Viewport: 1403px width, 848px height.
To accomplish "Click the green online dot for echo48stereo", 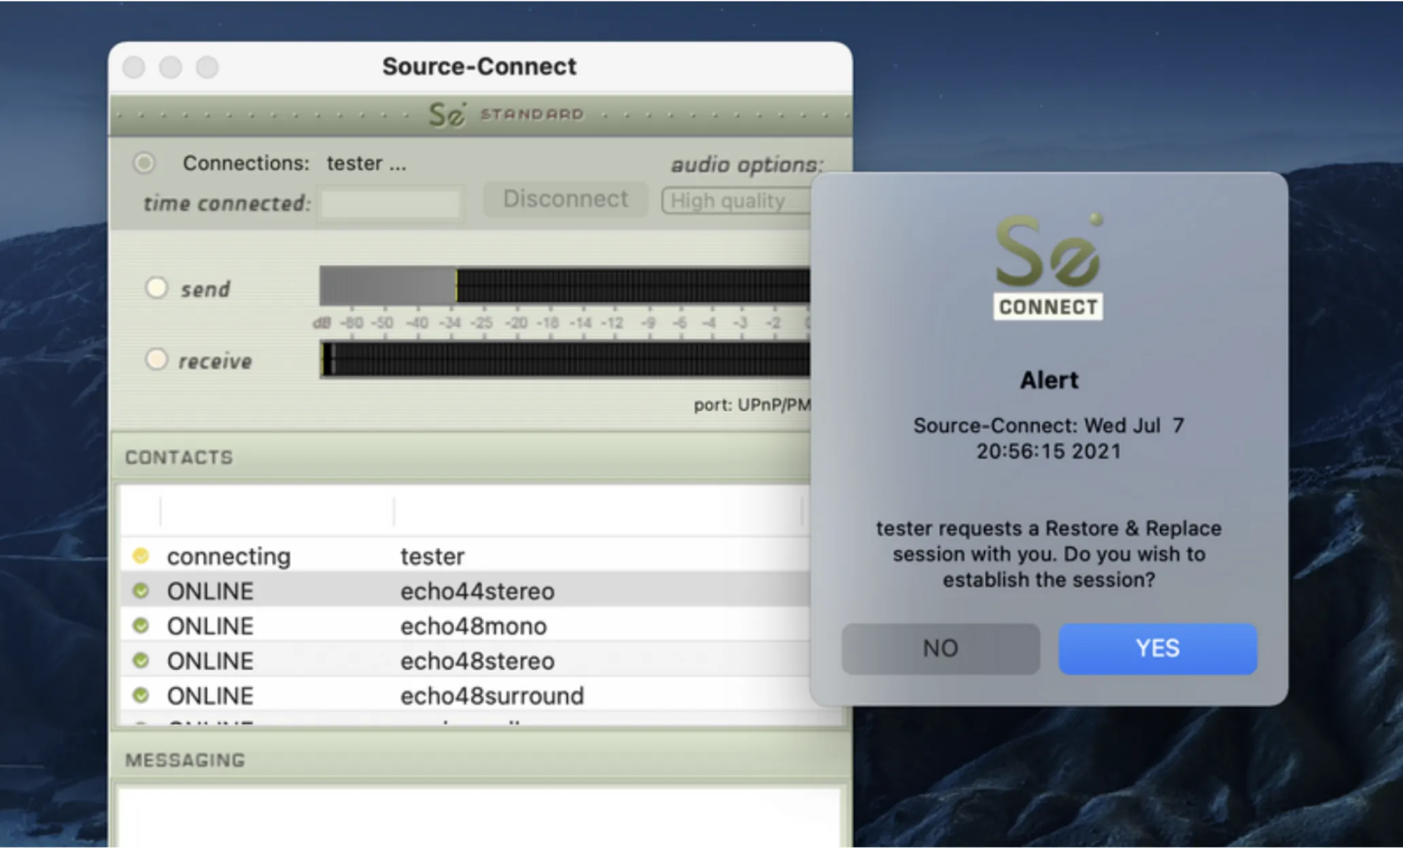I will tap(141, 660).
